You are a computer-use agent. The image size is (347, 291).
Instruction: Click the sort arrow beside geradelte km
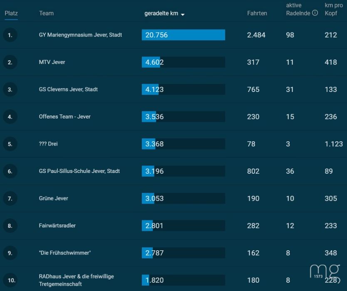click(183, 15)
